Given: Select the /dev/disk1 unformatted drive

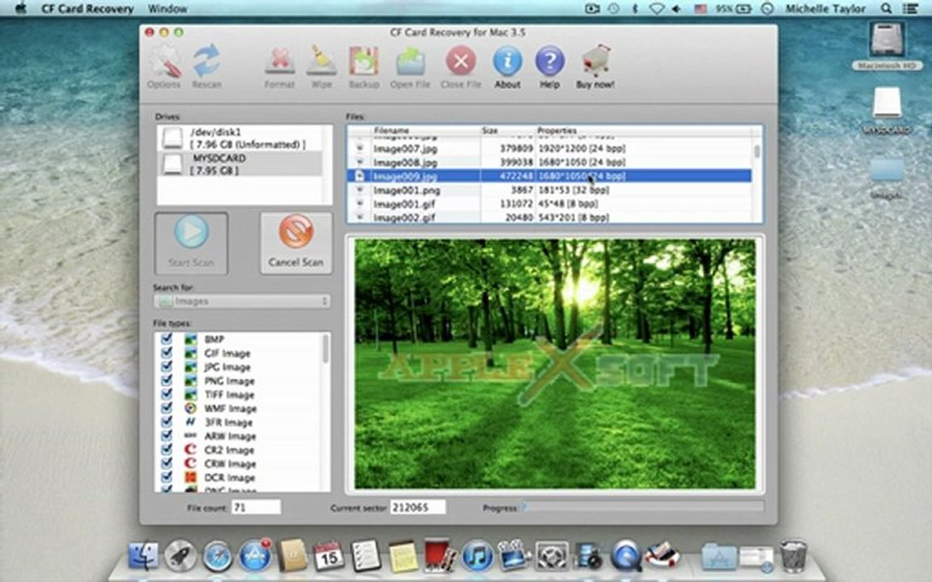Looking at the screenshot, I should (x=240, y=137).
